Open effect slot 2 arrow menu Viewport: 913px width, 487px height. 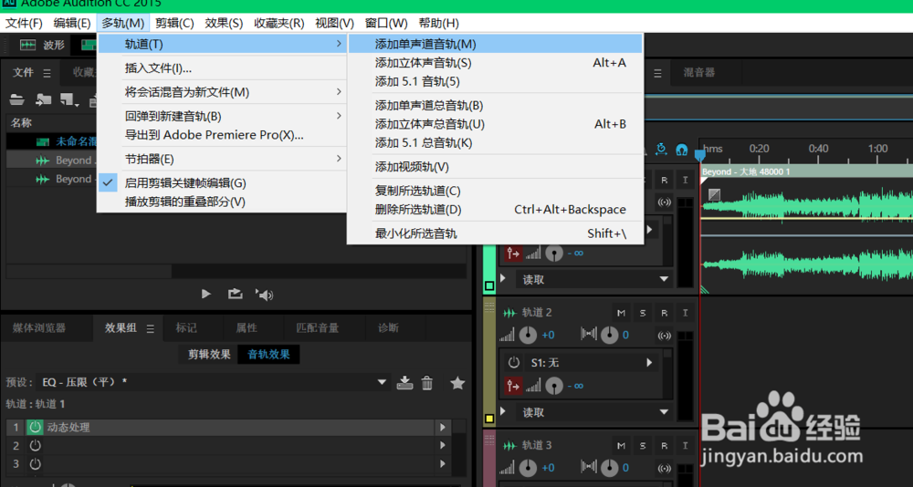pyautogui.click(x=443, y=446)
